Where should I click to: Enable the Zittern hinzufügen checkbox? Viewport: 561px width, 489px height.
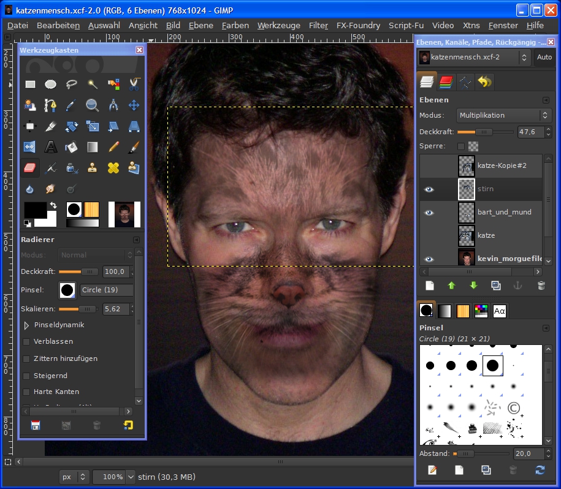[26, 359]
